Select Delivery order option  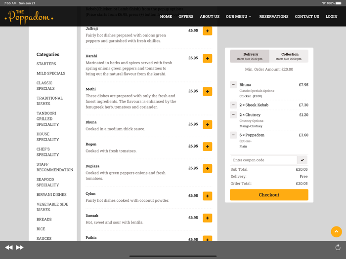[x=250, y=56]
